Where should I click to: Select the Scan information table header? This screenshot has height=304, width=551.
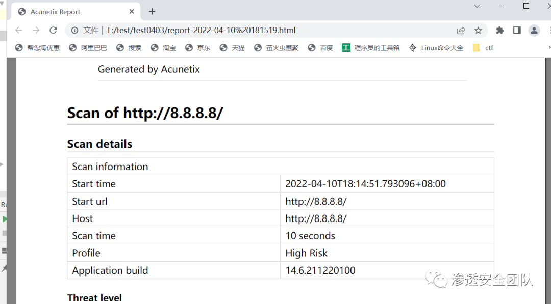pos(281,167)
